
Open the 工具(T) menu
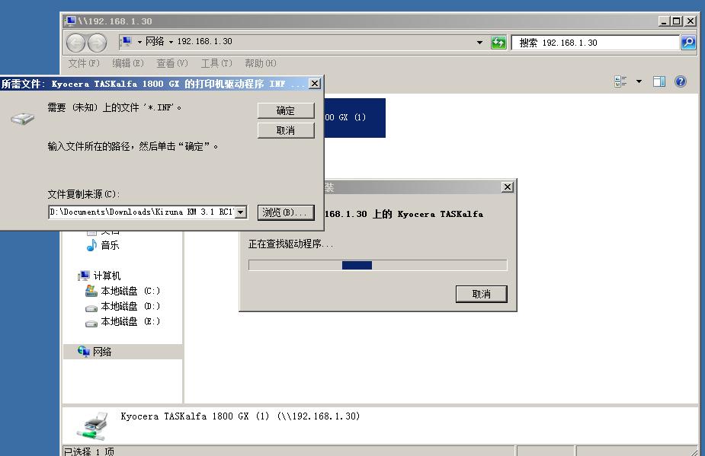(x=216, y=63)
